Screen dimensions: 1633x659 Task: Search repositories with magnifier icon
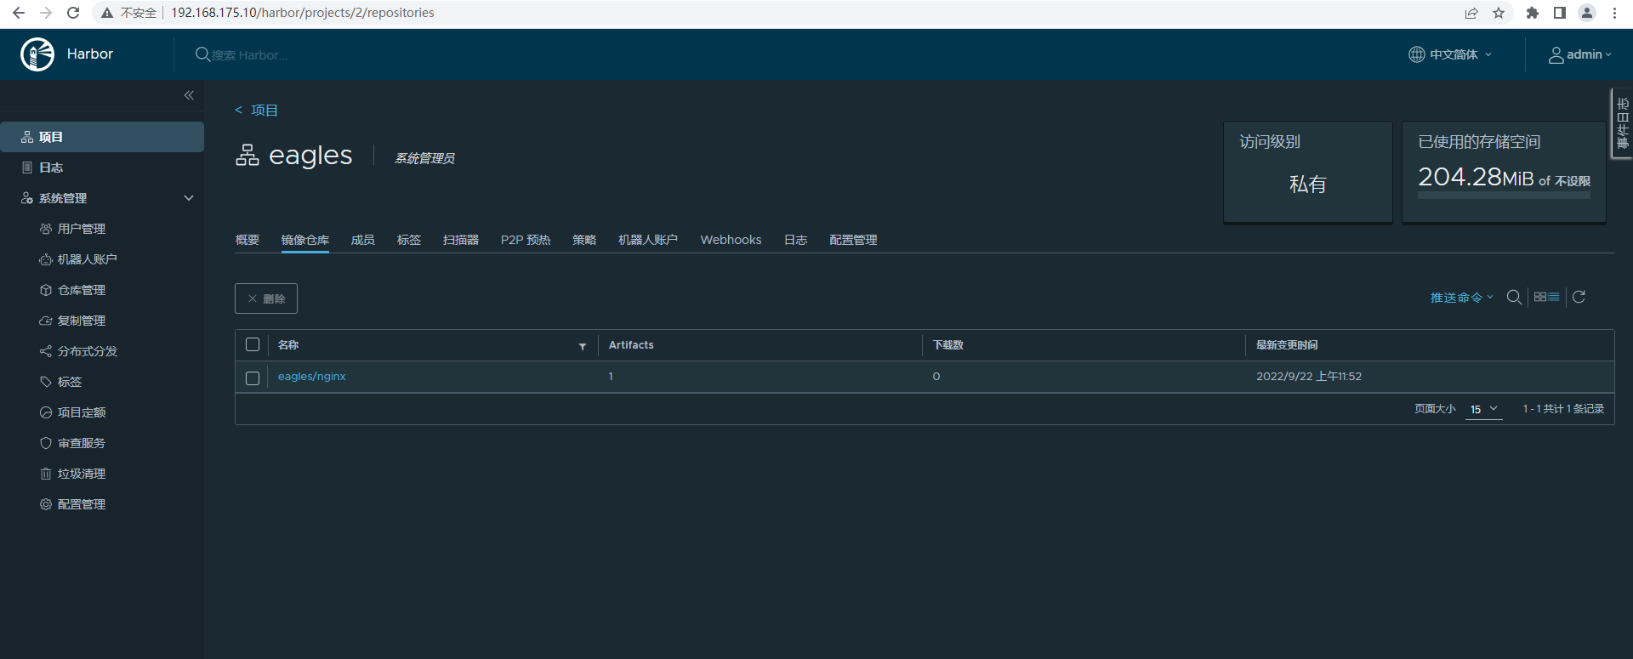[x=1514, y=298]
